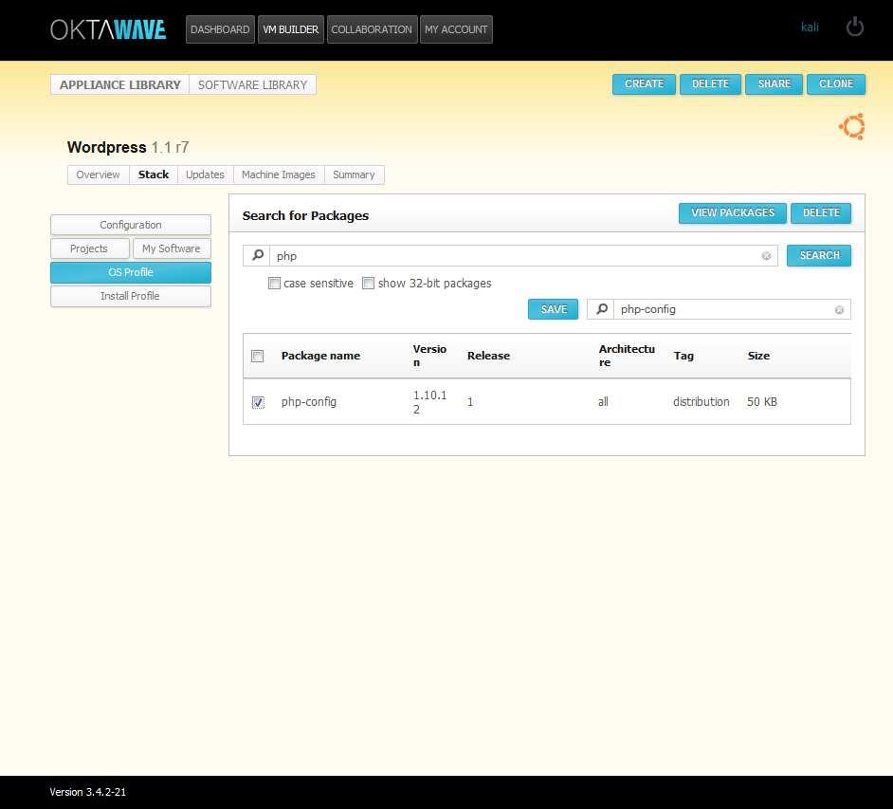This screenshot has width=893, height=809.
Task: Click the Create button
Action: [644, 83]
